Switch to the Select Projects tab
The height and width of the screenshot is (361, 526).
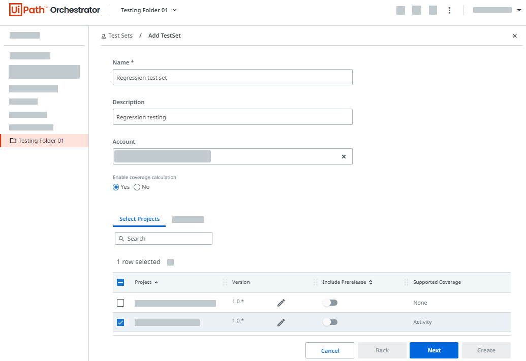click(139, 219)
